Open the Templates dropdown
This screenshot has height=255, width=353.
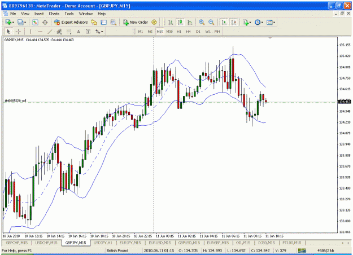[271, 22]
